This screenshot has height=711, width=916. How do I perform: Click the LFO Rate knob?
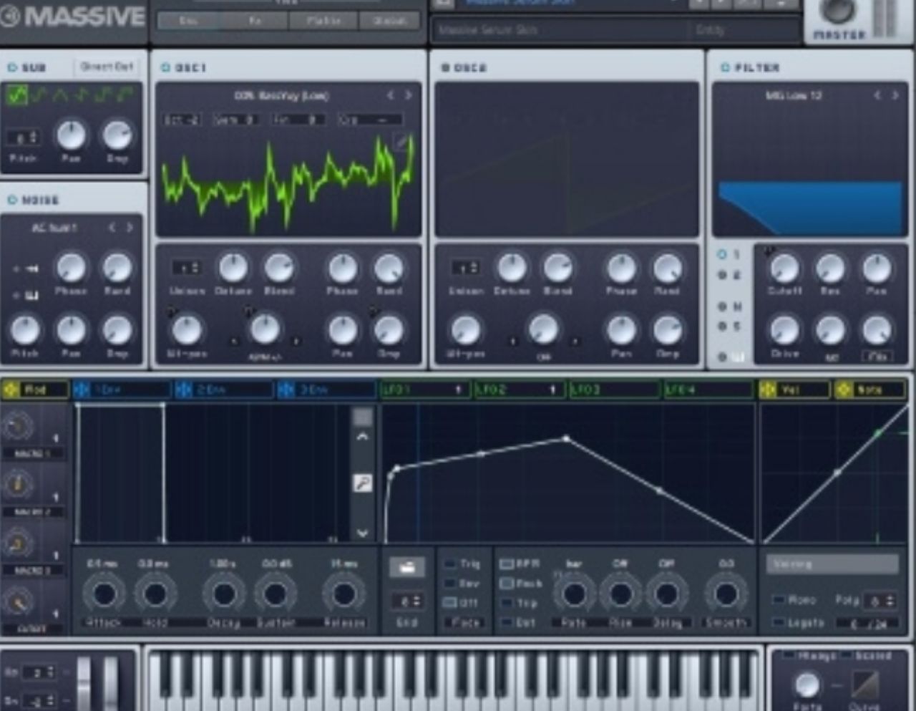[574, 594]
